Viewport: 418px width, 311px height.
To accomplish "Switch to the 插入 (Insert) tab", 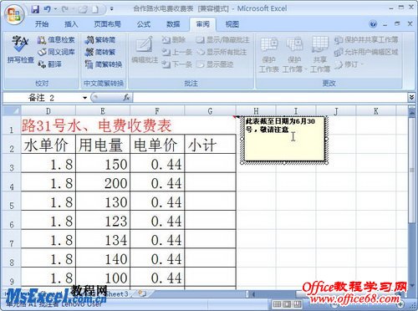I will [x=71, y=24].
